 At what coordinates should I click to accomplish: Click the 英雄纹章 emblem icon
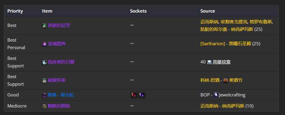(209, 62)
